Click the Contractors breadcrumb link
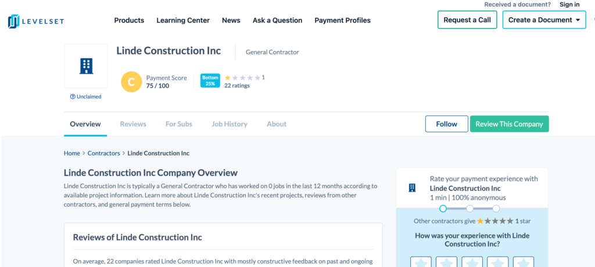Viewport: 595px width, 267px height. tap(103, 153)
